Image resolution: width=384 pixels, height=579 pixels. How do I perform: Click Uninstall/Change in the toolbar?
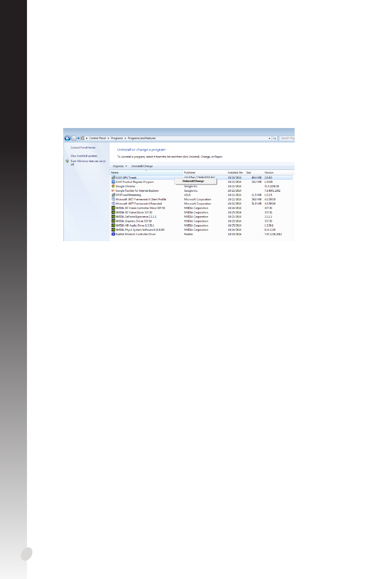click(142, 166)
